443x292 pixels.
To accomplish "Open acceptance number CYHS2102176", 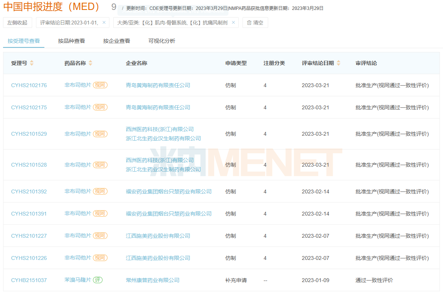I will pos(29,85).
